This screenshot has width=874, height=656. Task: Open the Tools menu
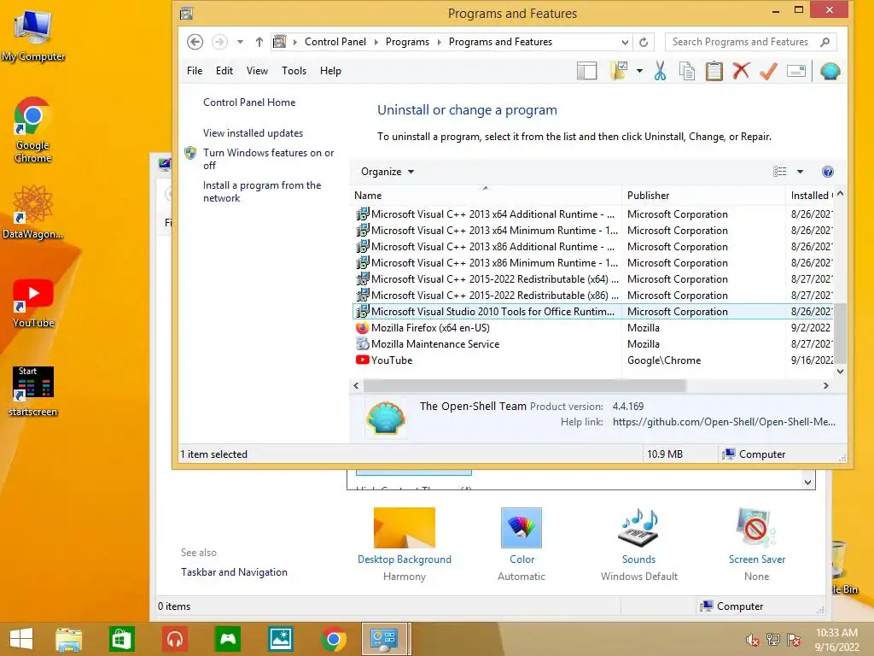[x=294, y=71]
